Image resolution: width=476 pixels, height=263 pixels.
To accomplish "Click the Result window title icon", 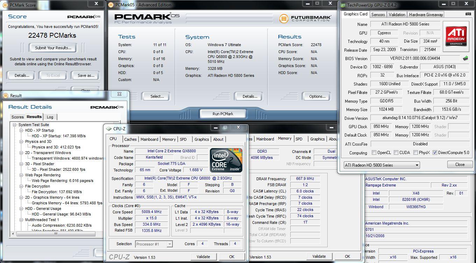I will pyautogui.click(x=6, y=95).
